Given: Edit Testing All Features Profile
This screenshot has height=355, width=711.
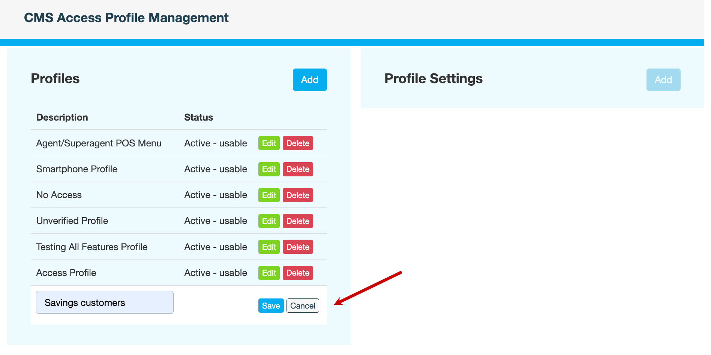Looking at the screenshot, I should pyautogui.click(x=269, y=247).
